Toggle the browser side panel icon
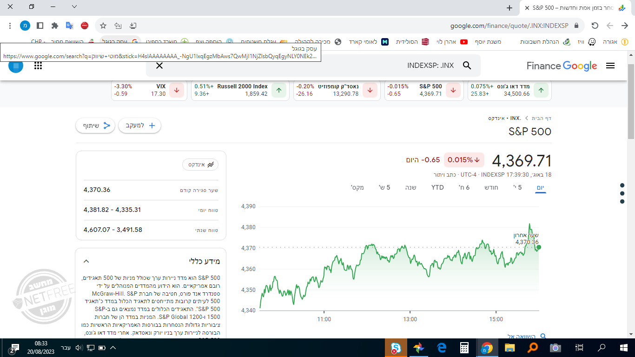This screenshot has height=357, width=635. point(40,26)
